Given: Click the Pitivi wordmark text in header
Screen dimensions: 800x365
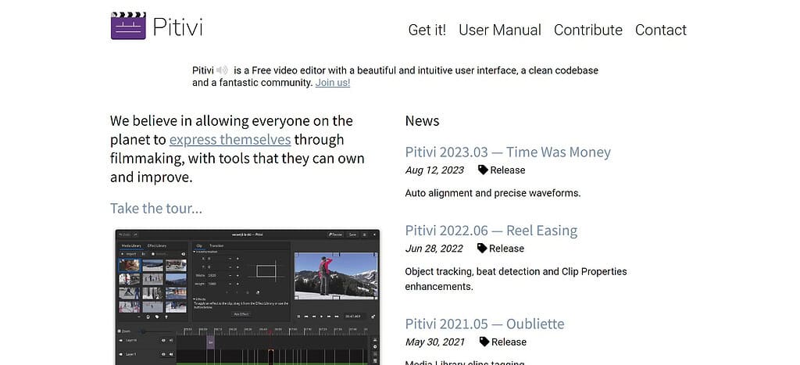Looking at the screenshot, I should [177, 27].
